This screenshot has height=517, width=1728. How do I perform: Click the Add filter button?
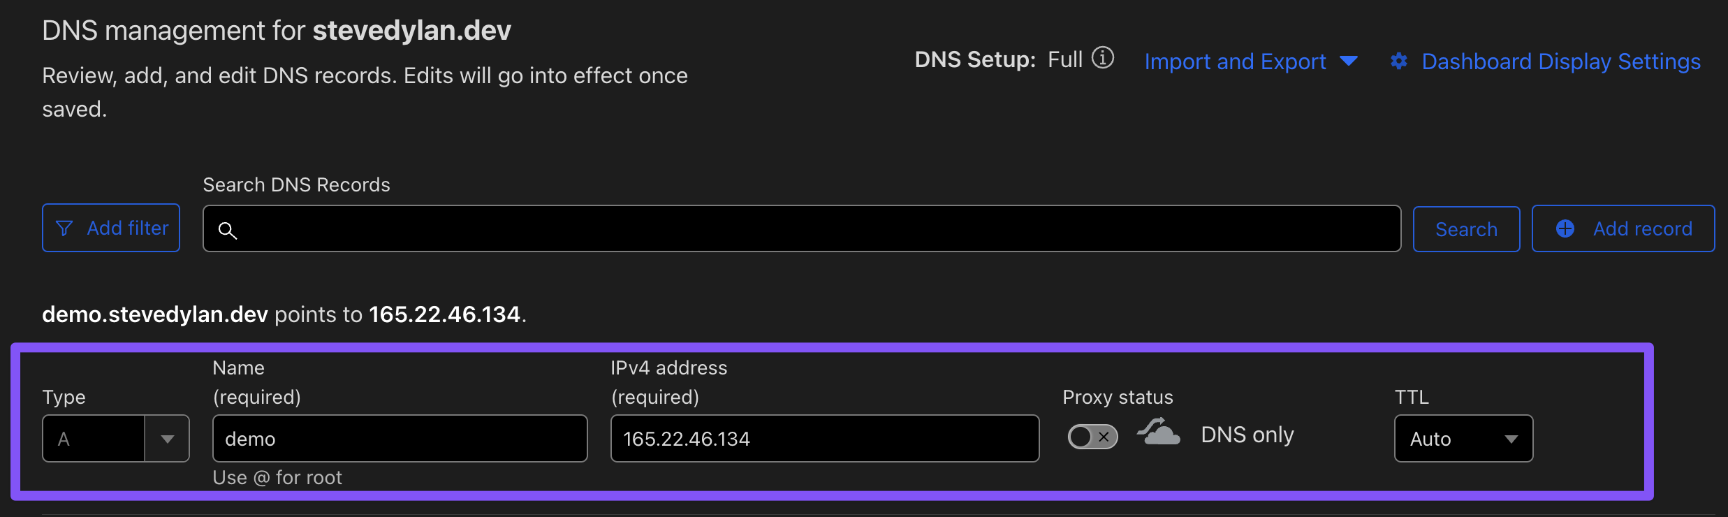[111, 228]
